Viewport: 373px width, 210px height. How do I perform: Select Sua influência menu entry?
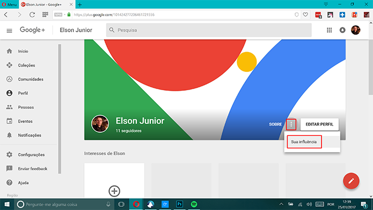point(304,142)
